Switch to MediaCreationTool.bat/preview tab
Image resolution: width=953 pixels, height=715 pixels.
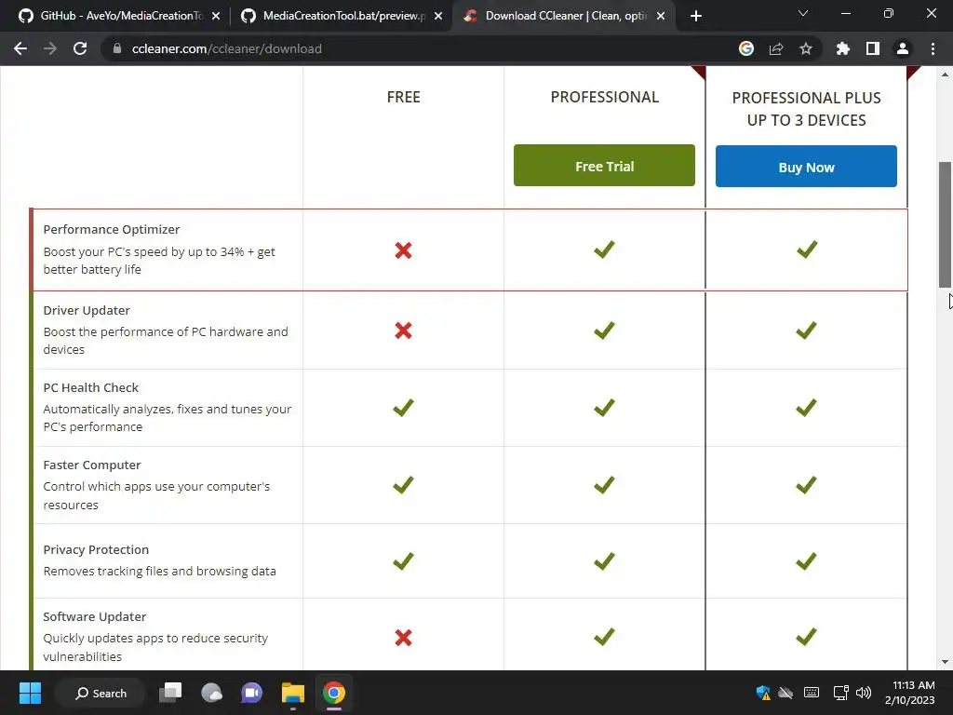point(341,16)
